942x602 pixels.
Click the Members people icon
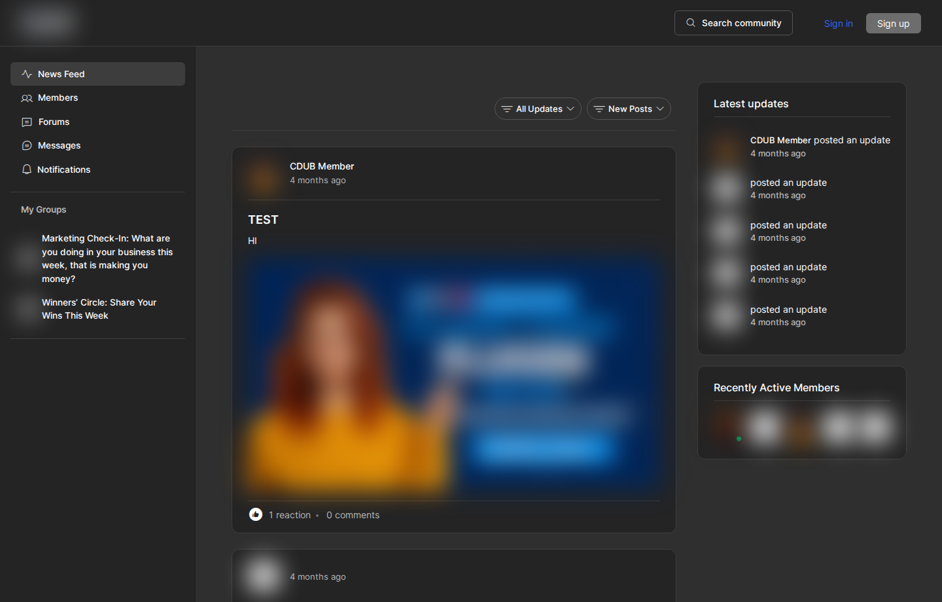(x=27, y=98)
